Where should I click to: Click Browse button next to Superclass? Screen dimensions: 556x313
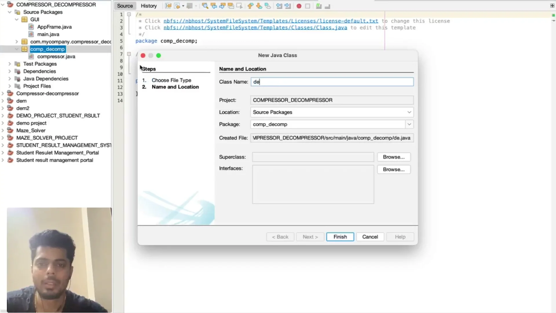(394, 157)
